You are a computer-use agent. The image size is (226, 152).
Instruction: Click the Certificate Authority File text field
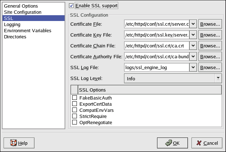click(156, 57)
